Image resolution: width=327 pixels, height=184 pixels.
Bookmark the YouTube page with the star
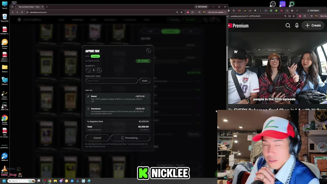click(294, 16)
